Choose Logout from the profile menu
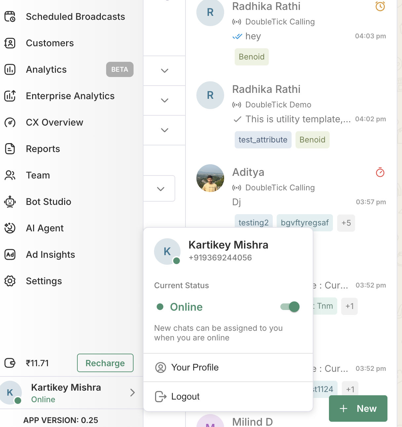This screenshot has height=427, width=402. (185, 397)
